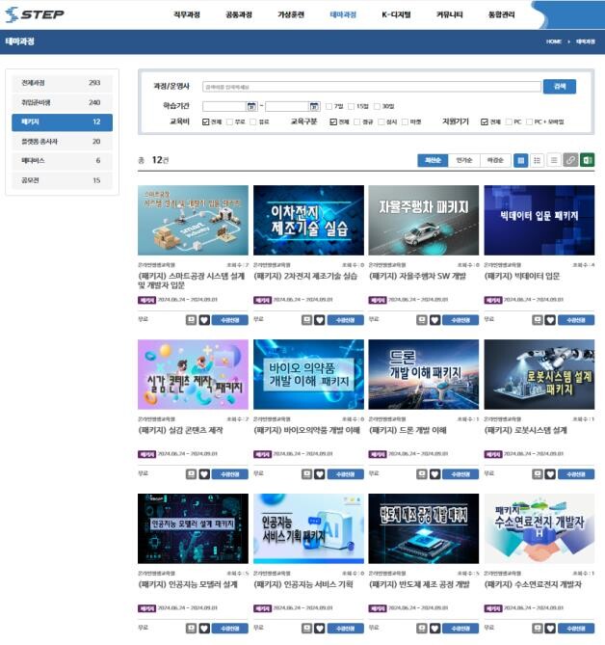Switch to detailed list view icon
Image resolution: width=605 pixels, height=645 pixels.
click(538, 160)
